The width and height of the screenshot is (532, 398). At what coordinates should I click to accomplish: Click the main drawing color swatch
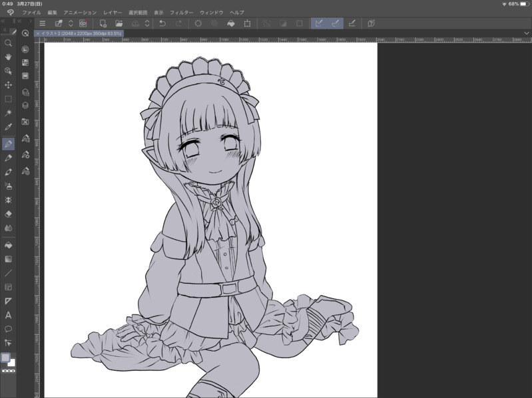6,357
